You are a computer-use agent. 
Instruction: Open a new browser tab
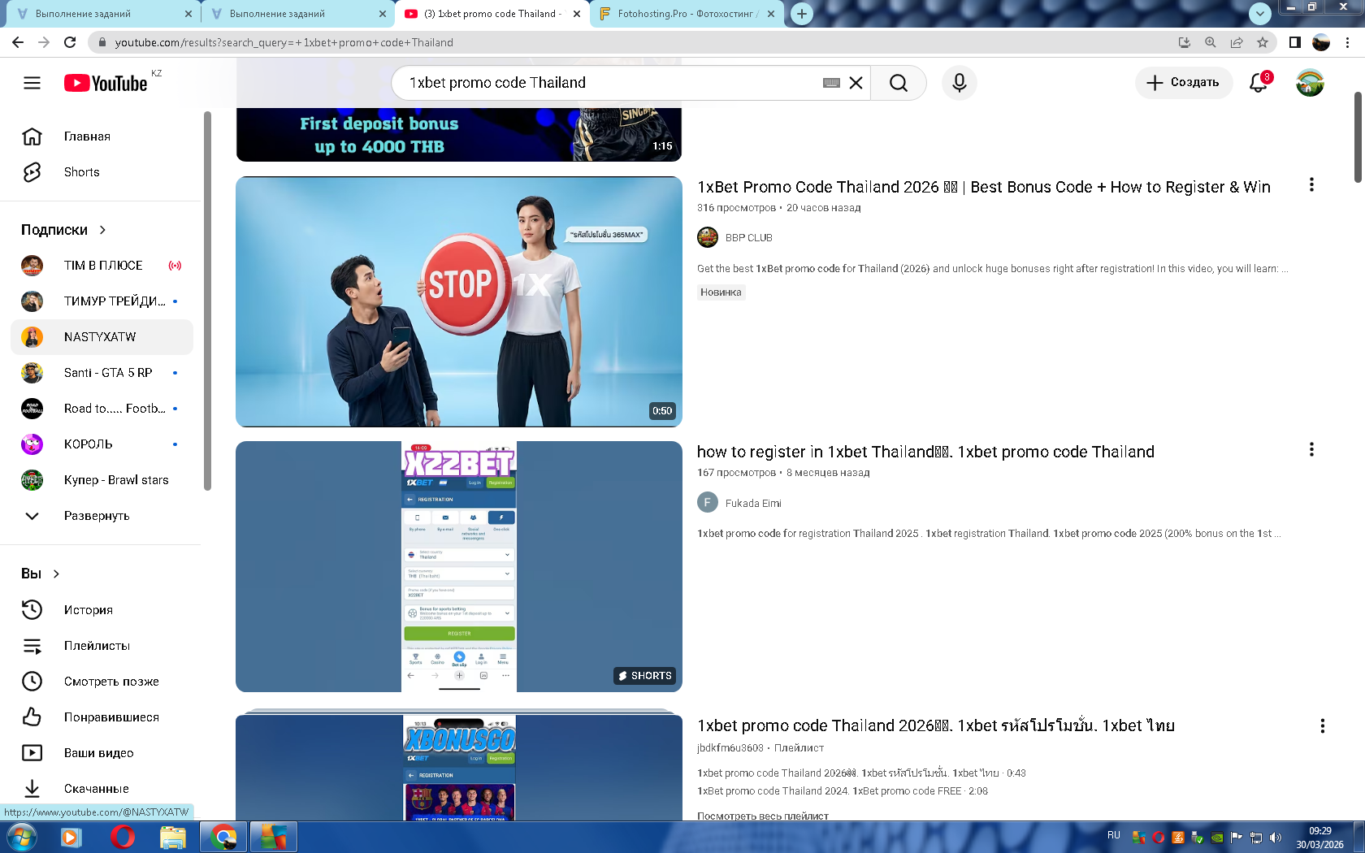802,14
